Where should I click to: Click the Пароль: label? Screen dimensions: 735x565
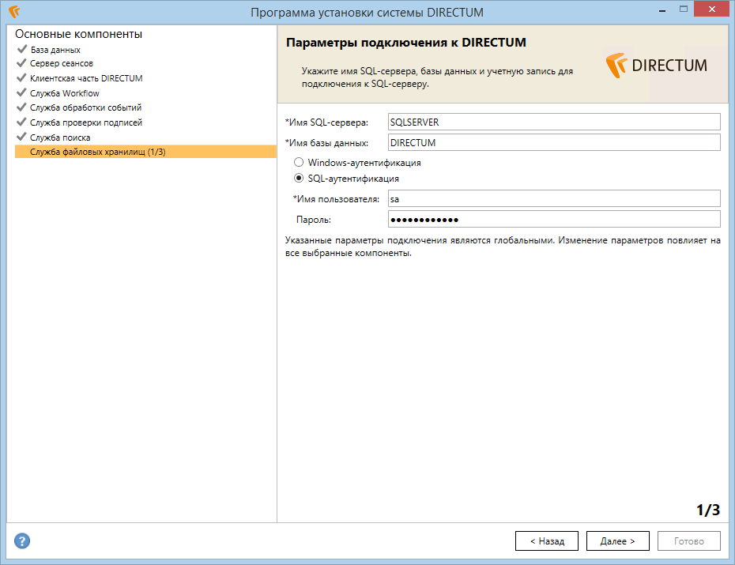313,220
